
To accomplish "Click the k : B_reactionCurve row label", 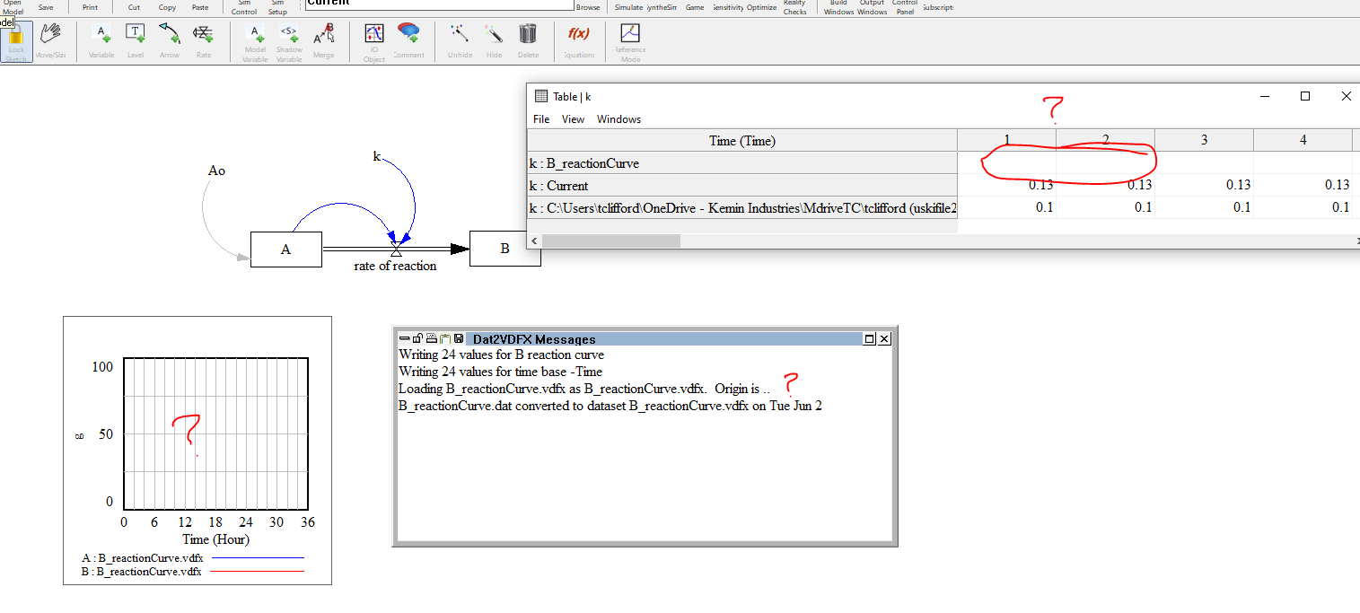I will [x=741, y=163].
